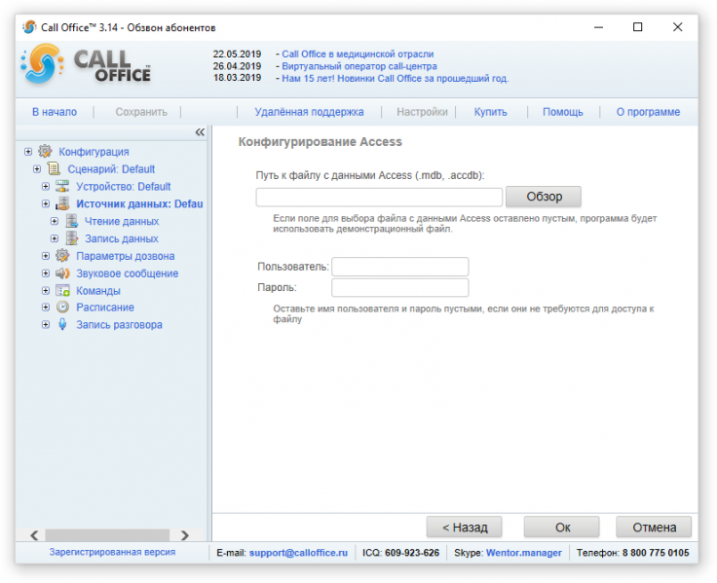Select the Параметры дозвона tree item
The image size is (717, 583).
pos(126,256)
